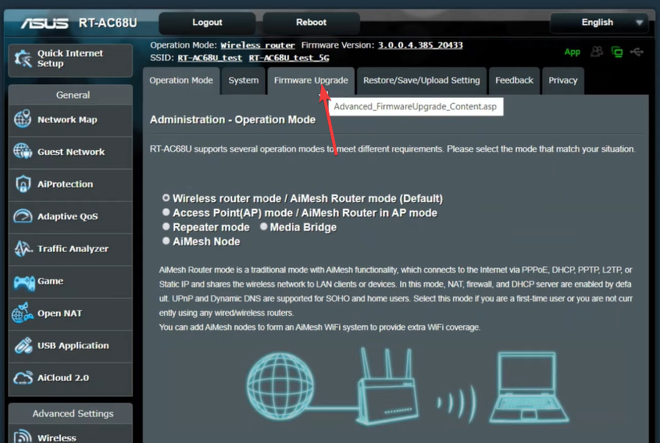Click the AiCloud 2.0 cloud icon
This screenshot has height=443, width=660.
23,377
